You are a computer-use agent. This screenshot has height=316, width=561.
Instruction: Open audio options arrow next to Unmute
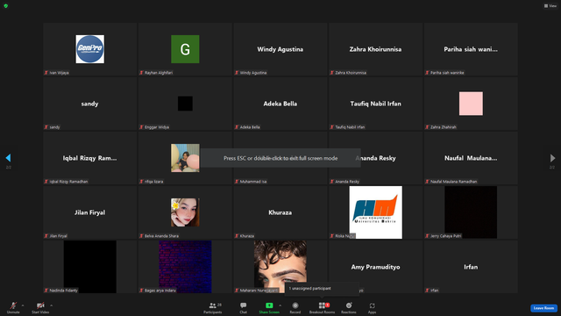(x=23, y=305)
